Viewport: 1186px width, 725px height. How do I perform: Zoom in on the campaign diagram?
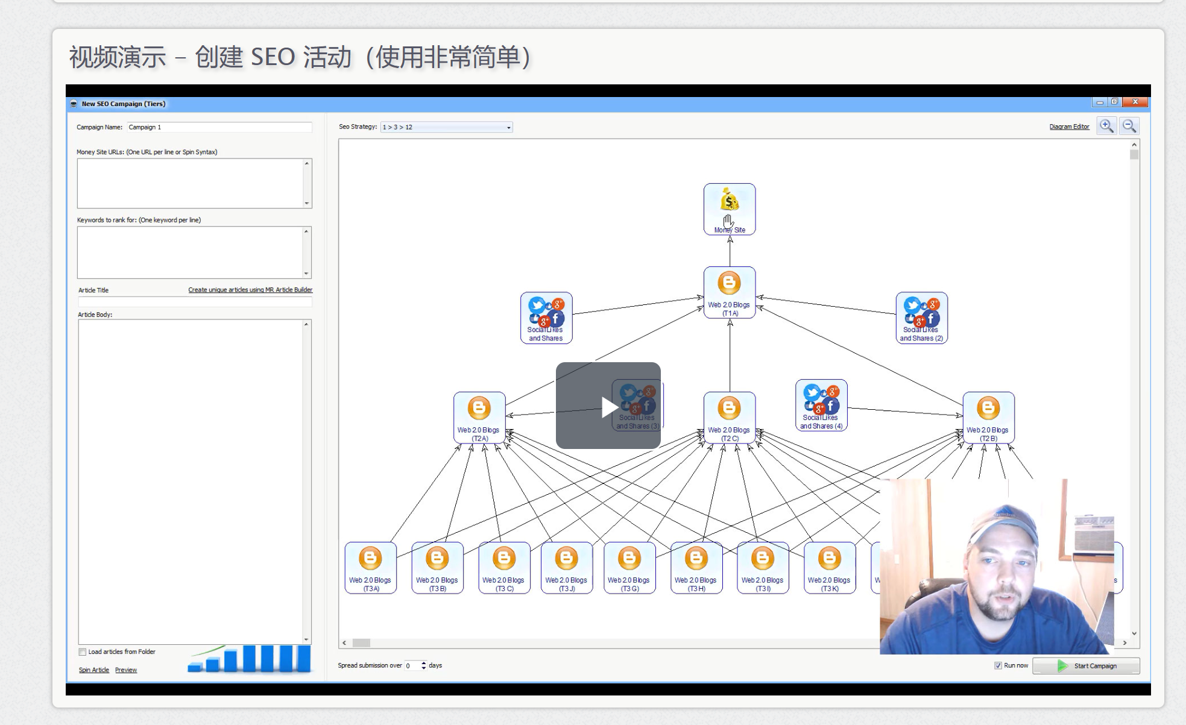coord(1107,125)
